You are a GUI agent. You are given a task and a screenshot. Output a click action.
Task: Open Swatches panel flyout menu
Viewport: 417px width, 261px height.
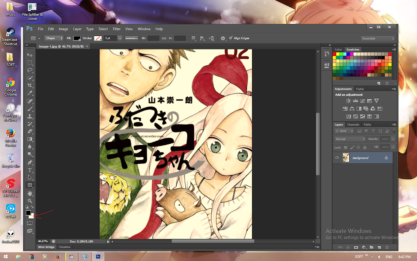(x=394, y=49)
